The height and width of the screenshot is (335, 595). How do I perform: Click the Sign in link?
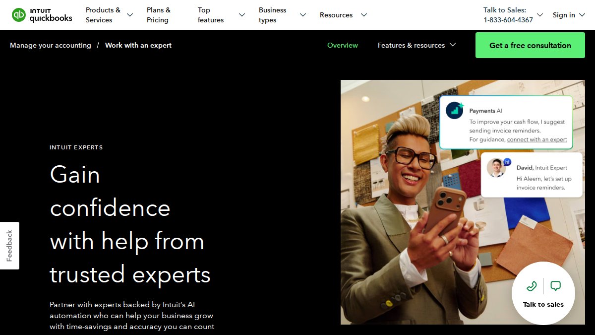tap(564, 15)
